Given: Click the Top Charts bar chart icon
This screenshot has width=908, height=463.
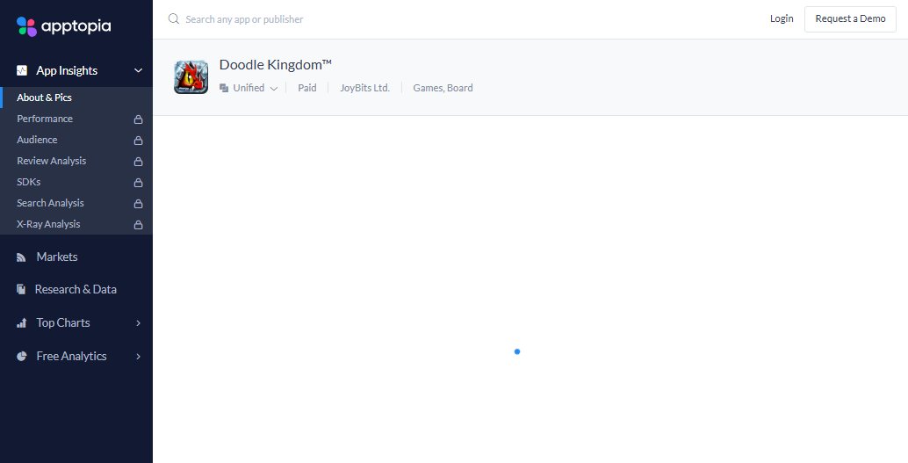Looking at the screenshot, I should [21, 322].
